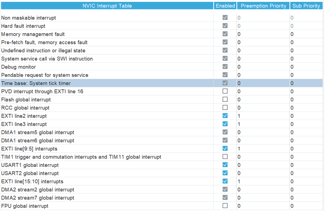The height and width of the screenshot is (211, 324).
Task: Toggle System tick timer enabled checkbox
Action: (225, 83)
